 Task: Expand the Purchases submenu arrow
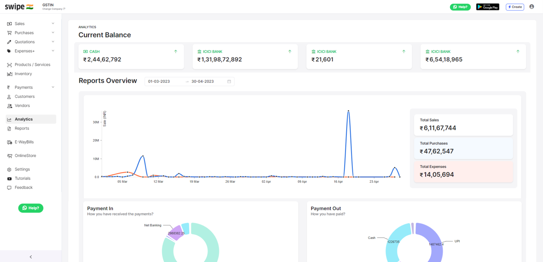click(53, 33)
